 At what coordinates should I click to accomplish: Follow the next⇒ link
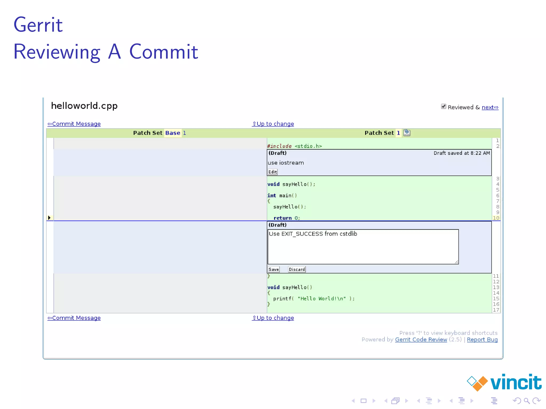[490, 107]
